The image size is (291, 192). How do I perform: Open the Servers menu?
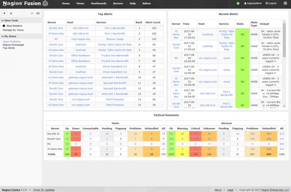(x=118, y=3)
